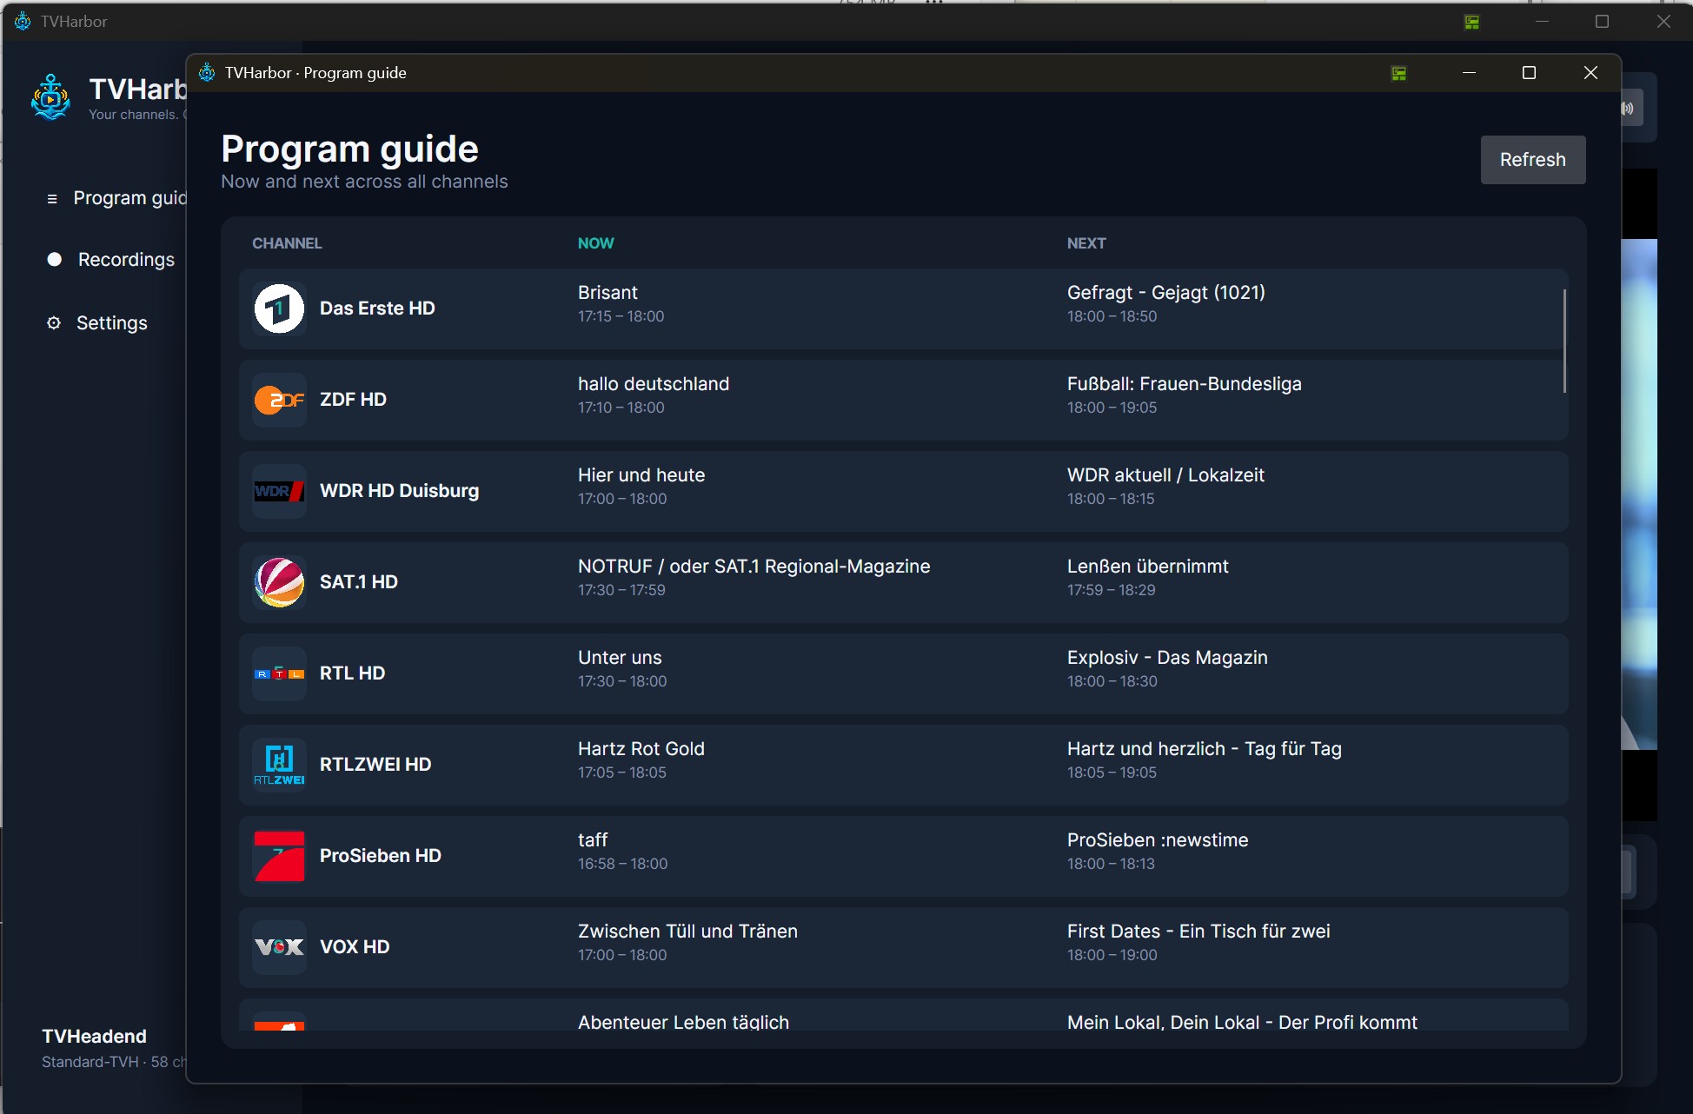Click the current program Brisant

click(x=607, y=293)
